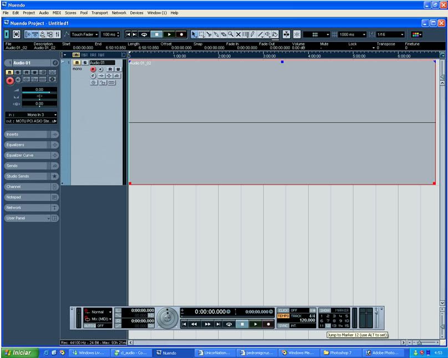This screenshot has height=358, width=448.
Task: Select the Glue tool
Action: [216, 34]
